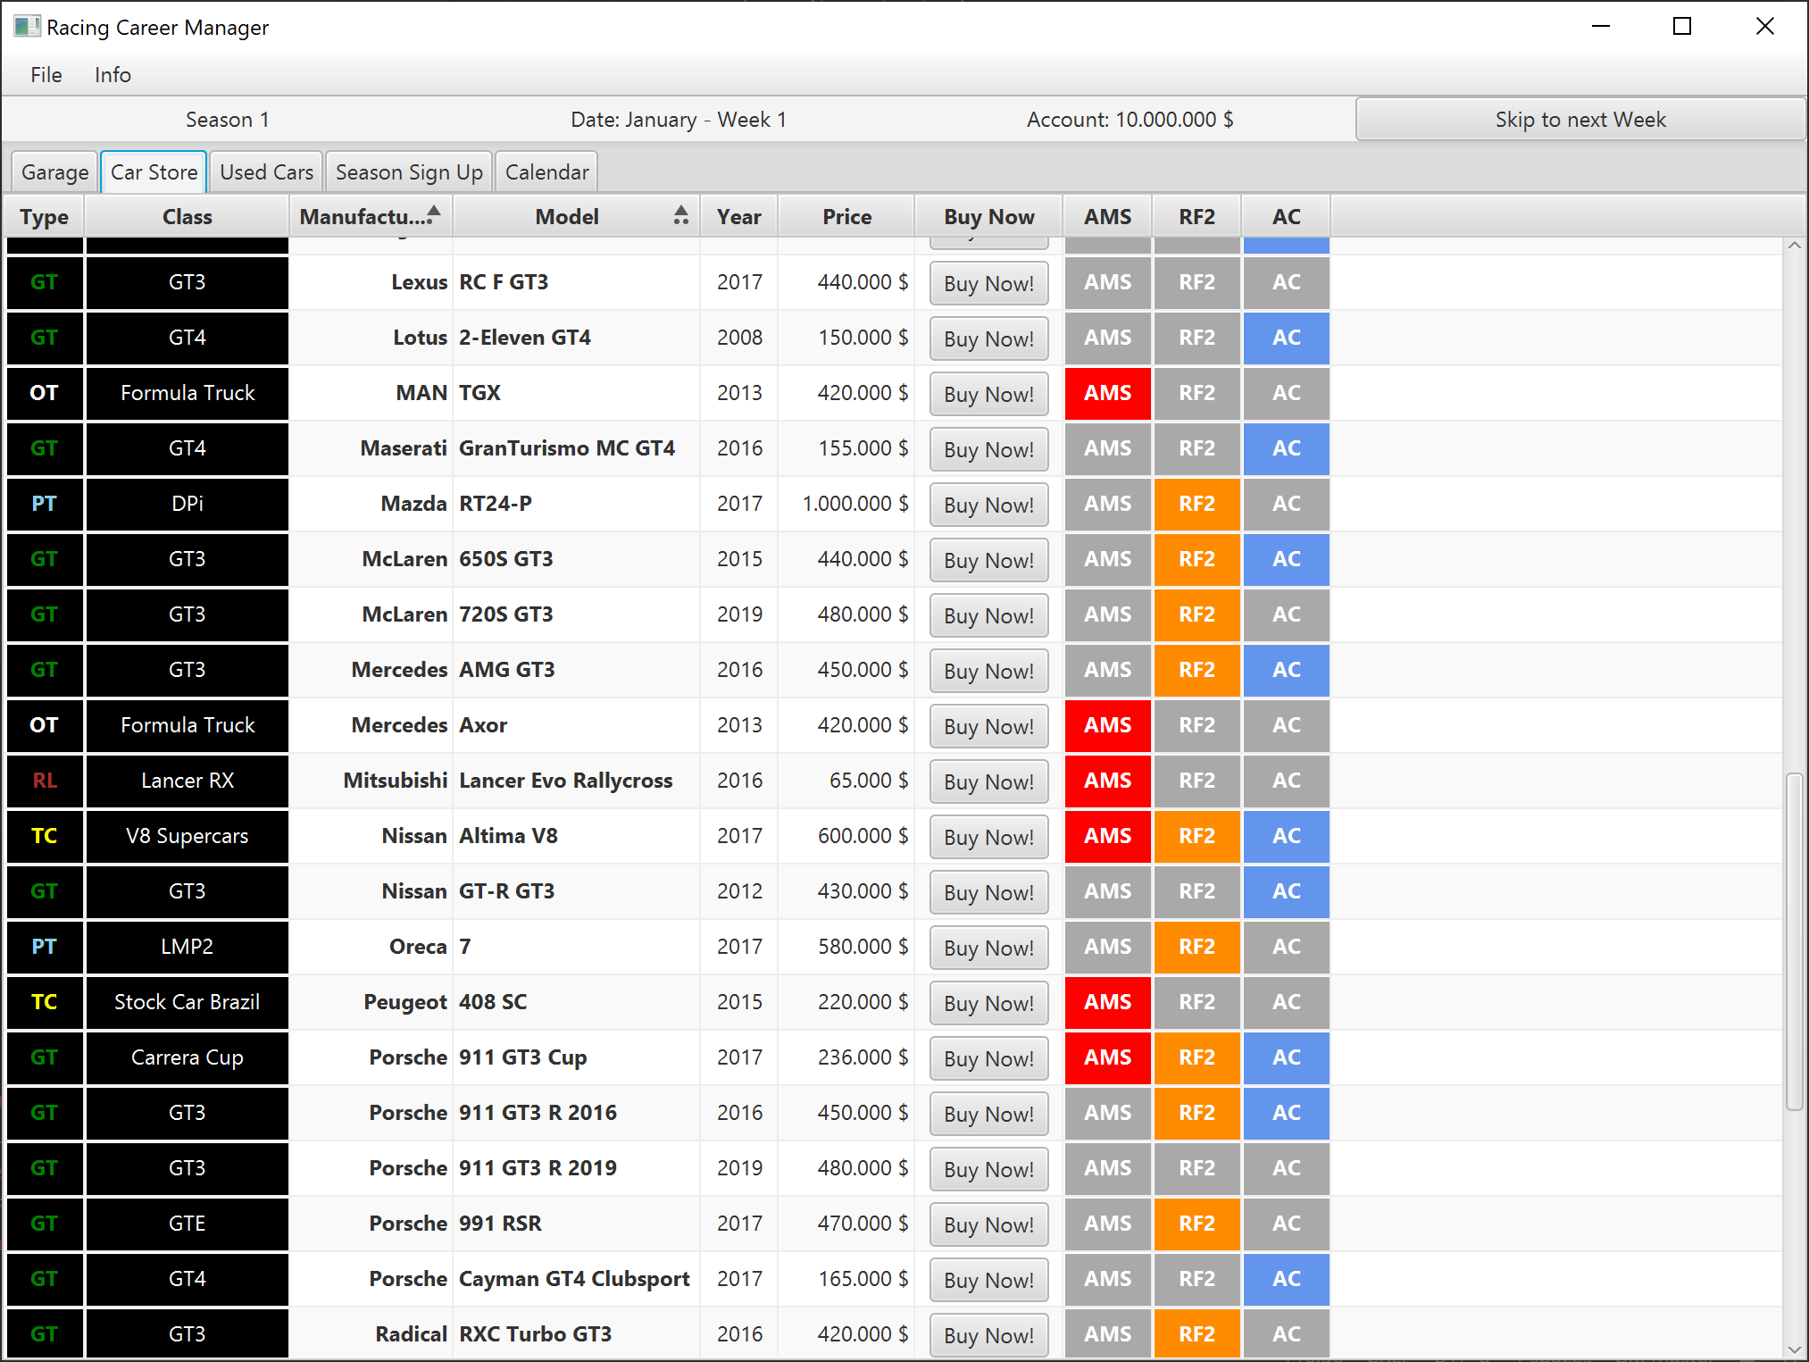
Task: Click the Racing Career Manager app icon
Action: click(27, 27)
